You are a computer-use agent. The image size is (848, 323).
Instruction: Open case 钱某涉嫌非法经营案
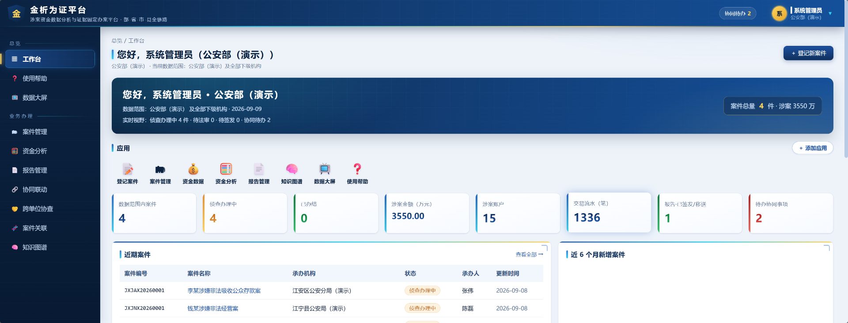point(213,308)
